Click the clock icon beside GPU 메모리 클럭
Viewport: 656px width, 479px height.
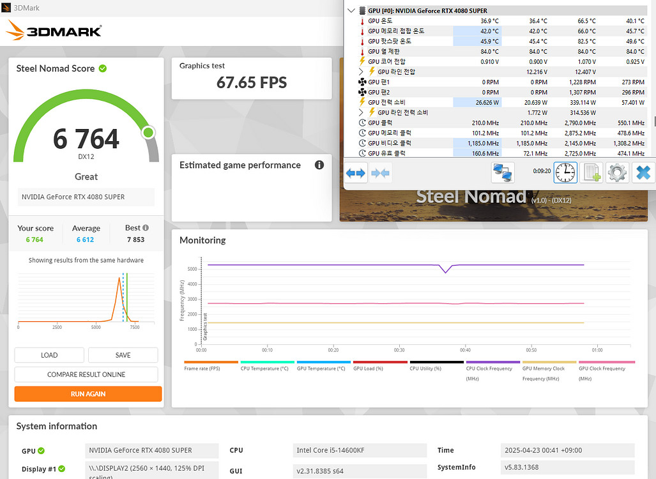[362, 133]
